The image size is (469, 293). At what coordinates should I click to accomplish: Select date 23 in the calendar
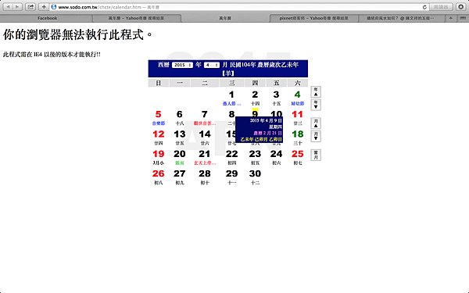pos(255,154)
